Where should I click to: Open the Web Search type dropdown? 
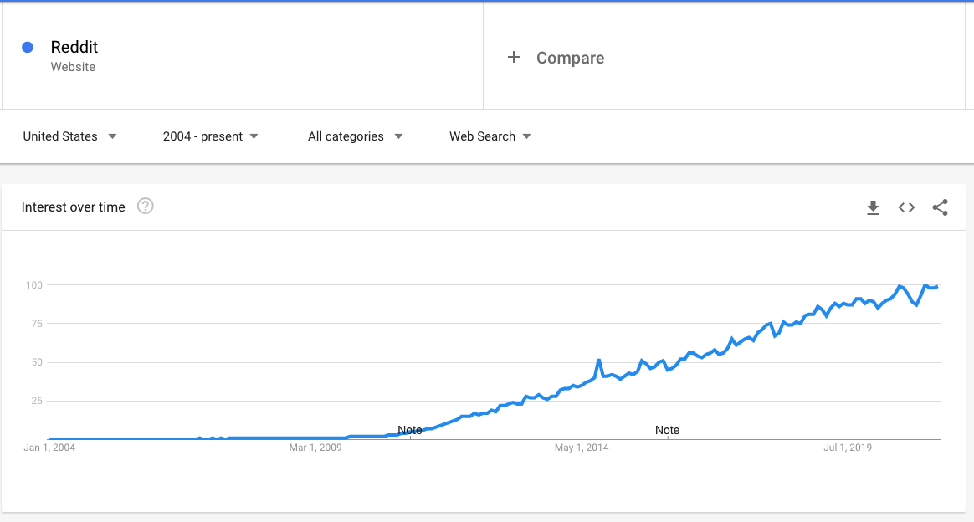tap(490, 136)
